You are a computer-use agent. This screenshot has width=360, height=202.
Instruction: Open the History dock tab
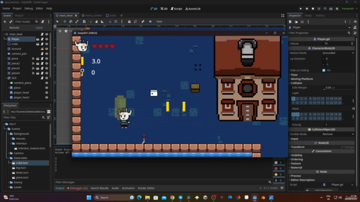pos(320,16)
